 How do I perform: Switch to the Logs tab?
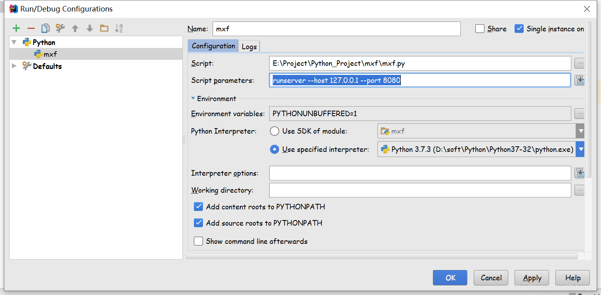point(249,46)
